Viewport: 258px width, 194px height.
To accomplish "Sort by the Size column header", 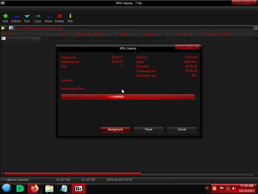I will [53, 34].
